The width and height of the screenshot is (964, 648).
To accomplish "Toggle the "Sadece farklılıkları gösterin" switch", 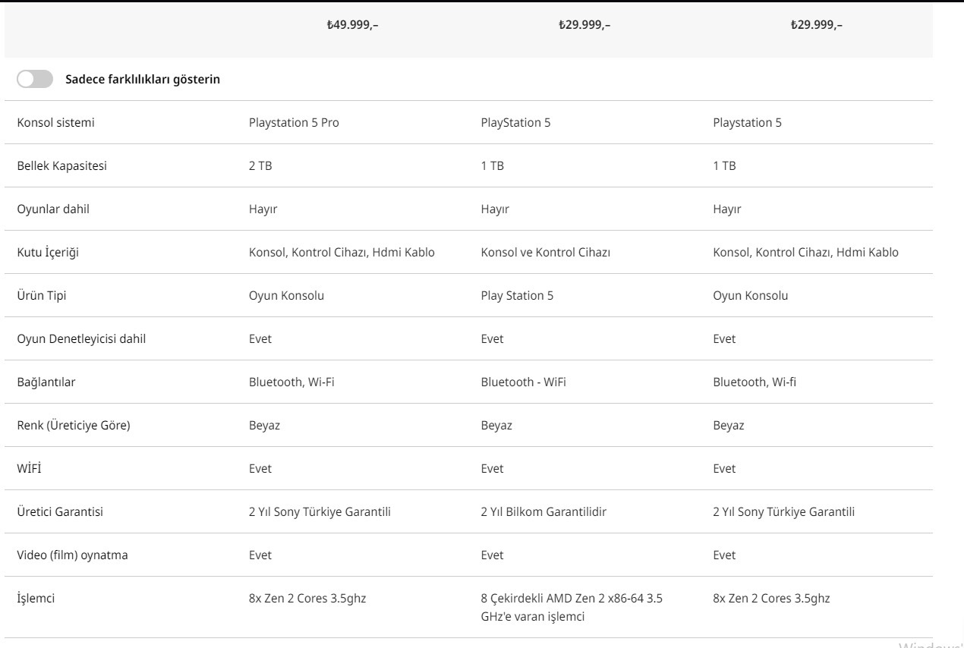I will [35, 79].
